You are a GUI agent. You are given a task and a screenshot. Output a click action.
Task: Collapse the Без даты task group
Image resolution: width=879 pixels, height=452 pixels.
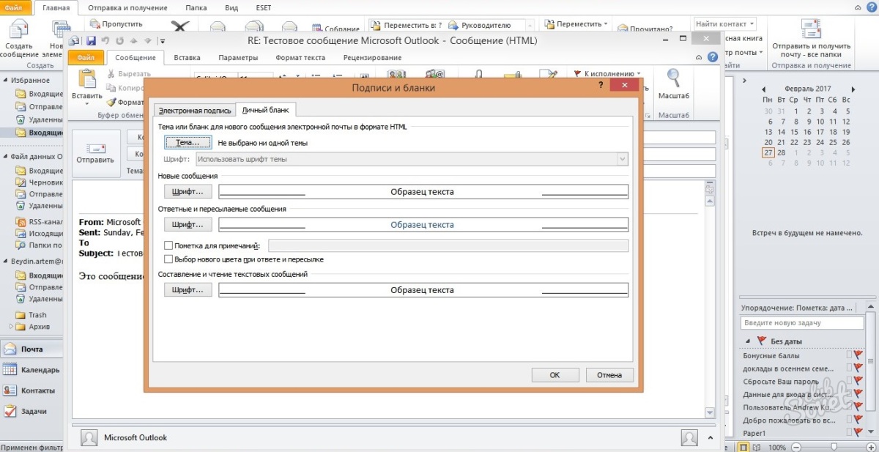(x=747, y=341)
